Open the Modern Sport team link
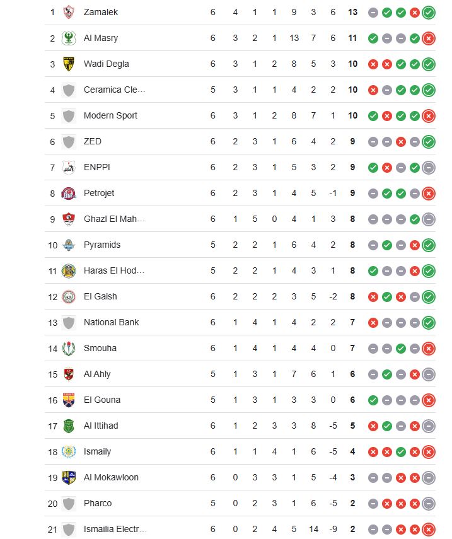The height and width of the screenshot is (539, 452). tap(110, 115)
